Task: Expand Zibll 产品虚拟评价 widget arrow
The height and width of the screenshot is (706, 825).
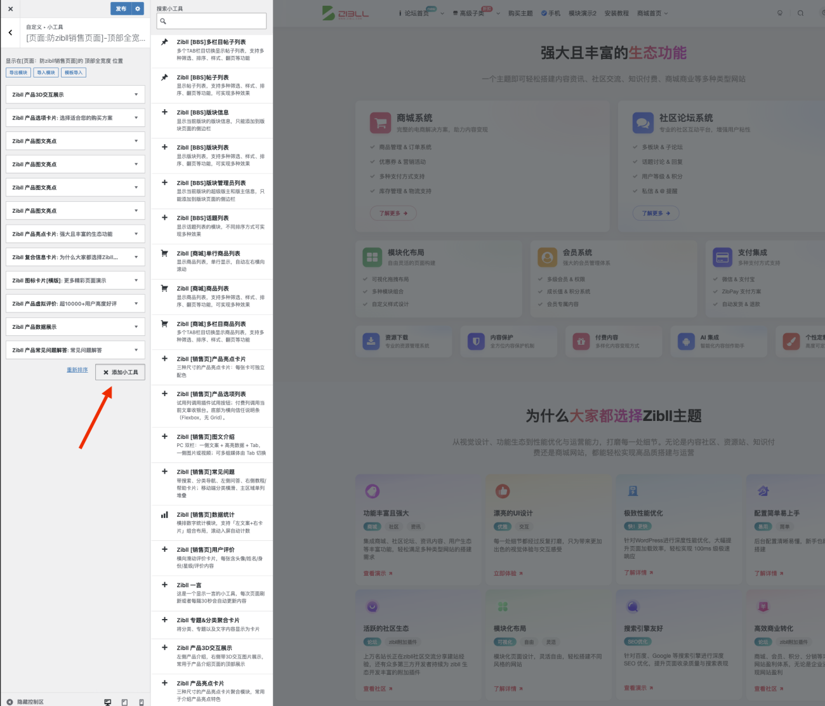Action: pyautogui.click(x=136, y=303)
